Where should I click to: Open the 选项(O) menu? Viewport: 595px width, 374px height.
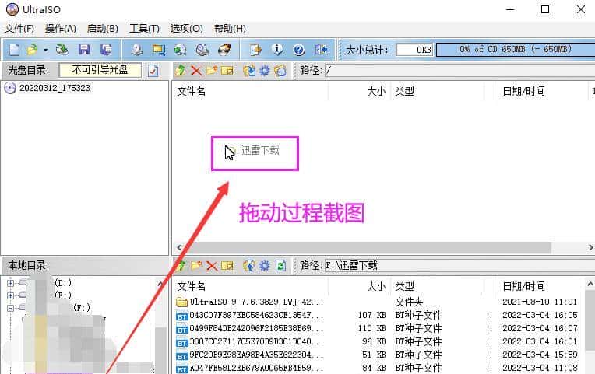click(x=186, y=29)
